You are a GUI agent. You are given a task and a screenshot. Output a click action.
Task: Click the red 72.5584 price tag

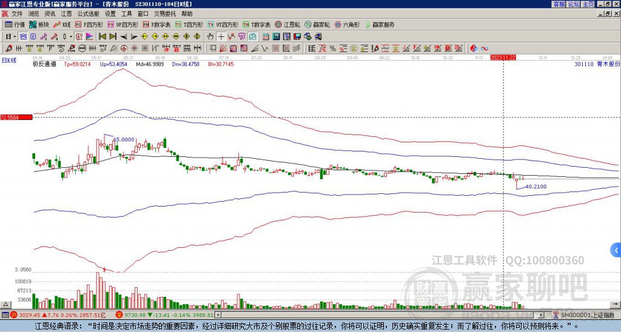click(x=16, y=117)
